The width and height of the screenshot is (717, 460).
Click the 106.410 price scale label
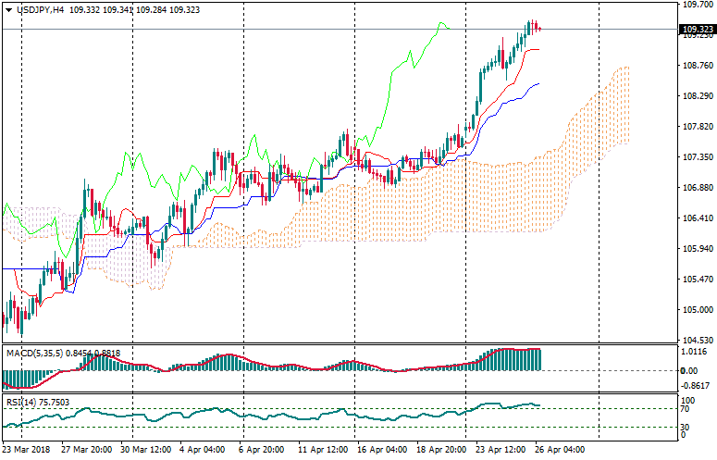tap(696, 218)
